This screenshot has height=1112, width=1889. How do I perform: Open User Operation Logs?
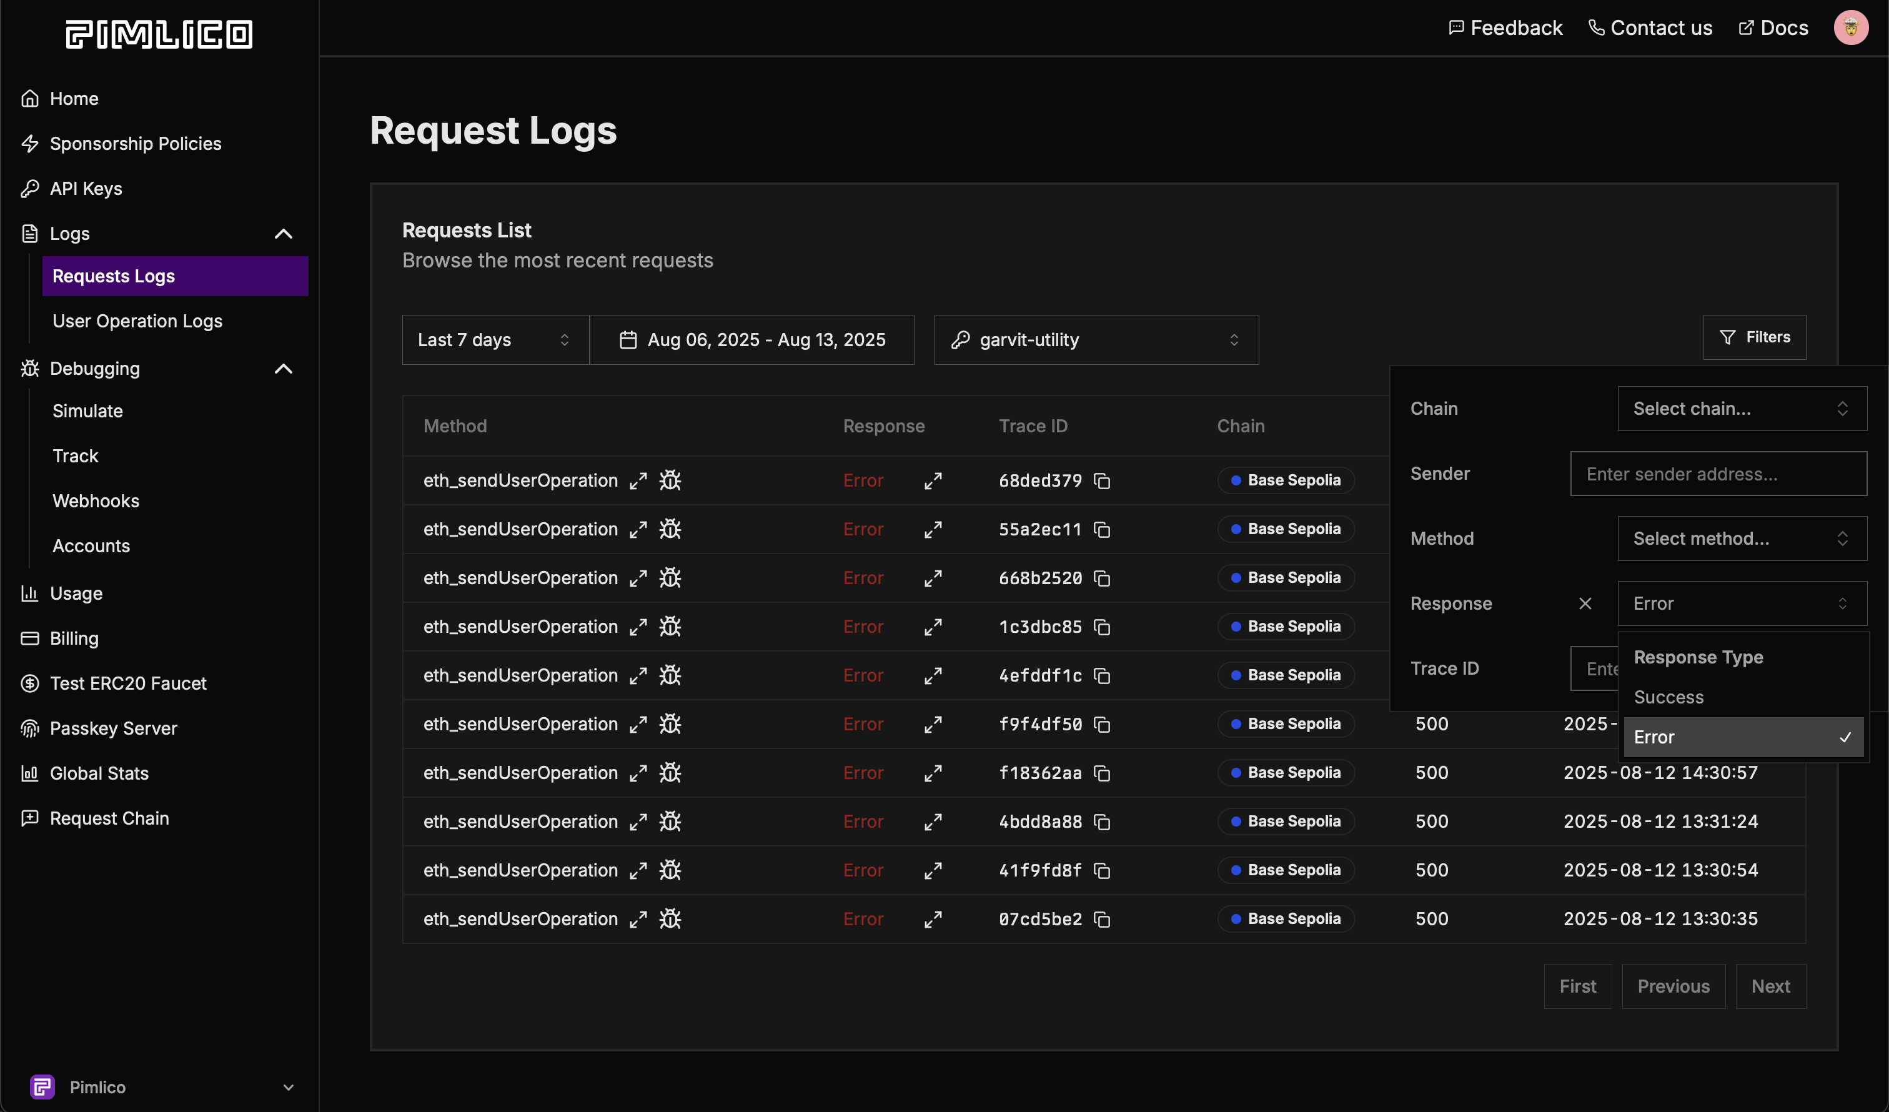tap(137, 321)
